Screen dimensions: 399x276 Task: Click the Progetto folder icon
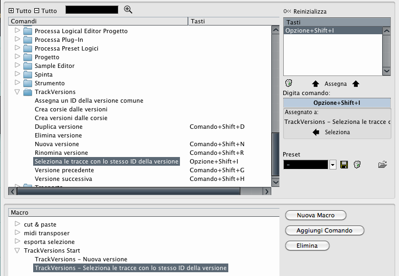(28, 57)
